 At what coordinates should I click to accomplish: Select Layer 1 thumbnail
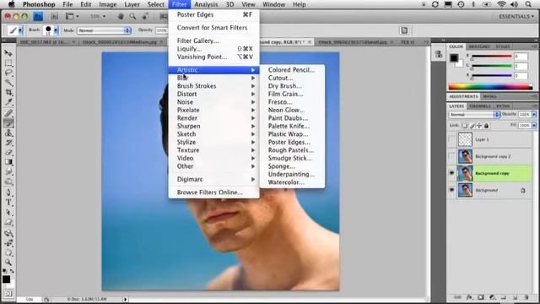(x=465, y=139)
